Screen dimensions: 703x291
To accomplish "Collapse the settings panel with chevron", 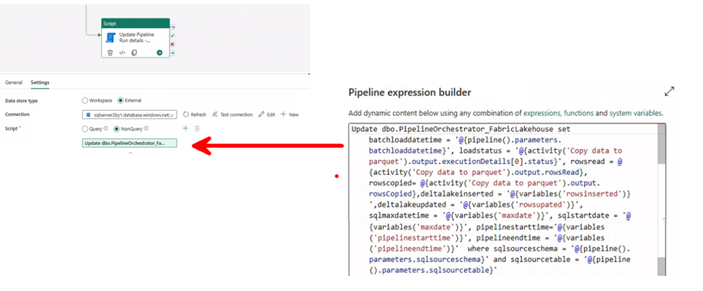I will [x=131, y=153].
